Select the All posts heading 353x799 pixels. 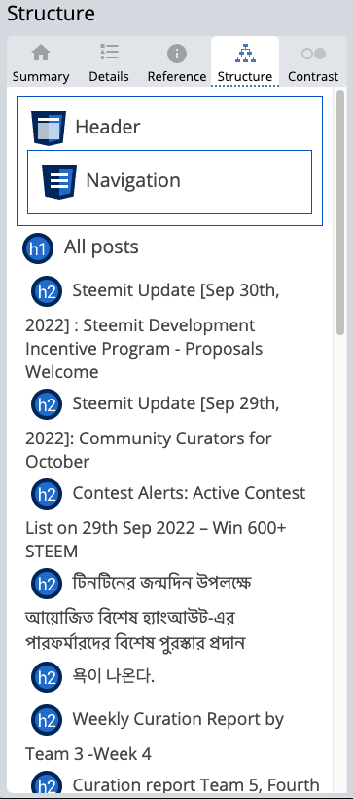(101, 247)
